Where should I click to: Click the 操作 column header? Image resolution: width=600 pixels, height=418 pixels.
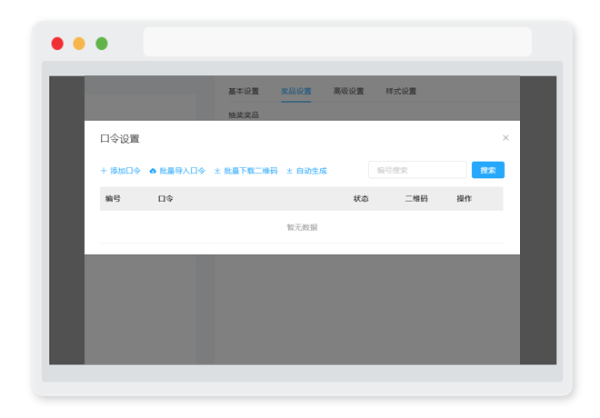tap(464, 198)
